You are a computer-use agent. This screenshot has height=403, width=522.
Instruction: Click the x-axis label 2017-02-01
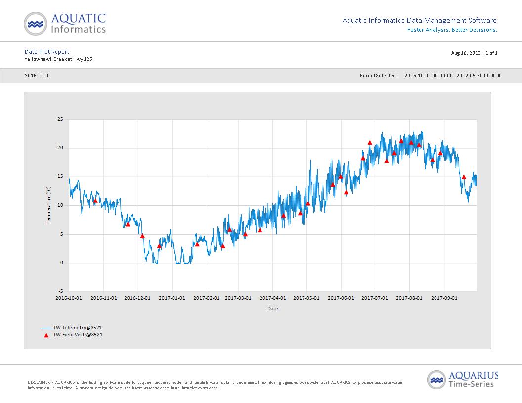point(207,298)
